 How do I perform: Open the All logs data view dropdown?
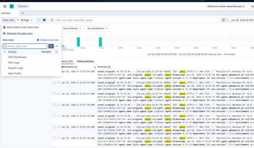point(25,20)
